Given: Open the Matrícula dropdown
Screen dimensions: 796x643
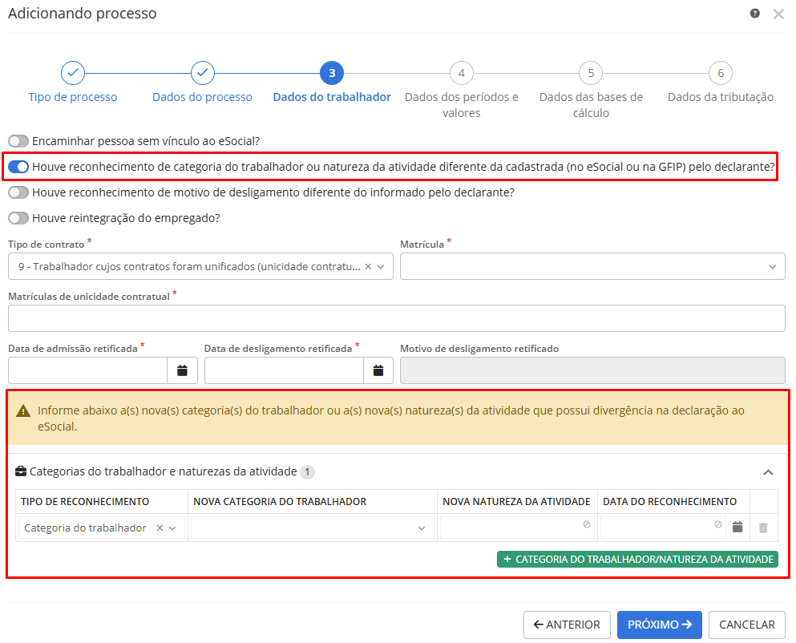Looking at the screenshot, I should click(x=592, y=266).
